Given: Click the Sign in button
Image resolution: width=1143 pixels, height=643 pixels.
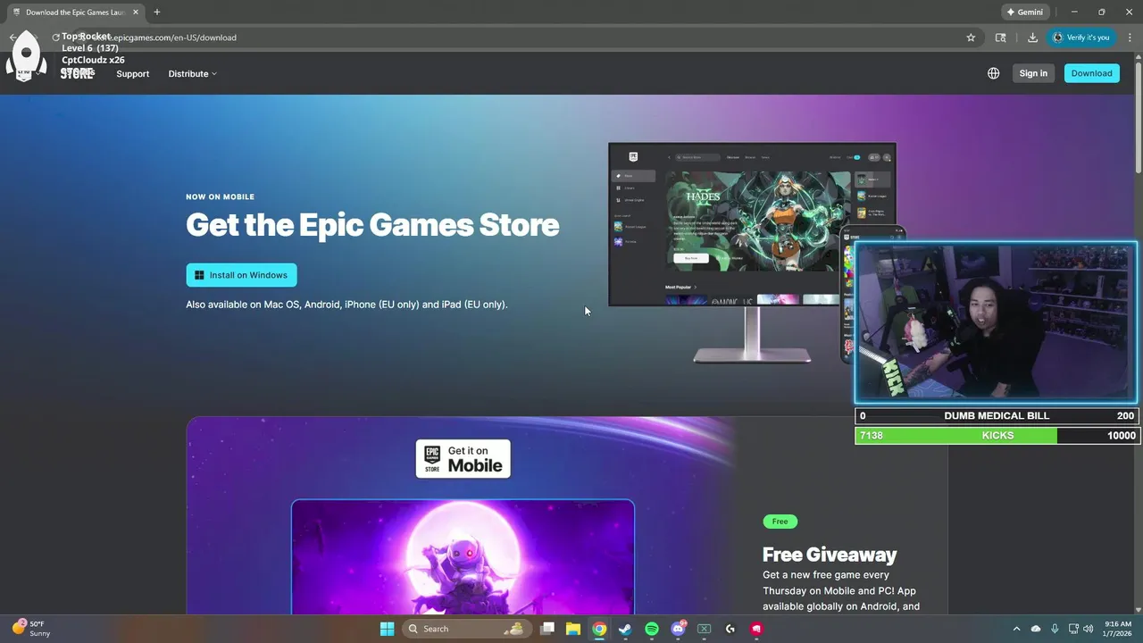Looking at the screenshot, I should pyautogui.click(x=1033, y=73).
